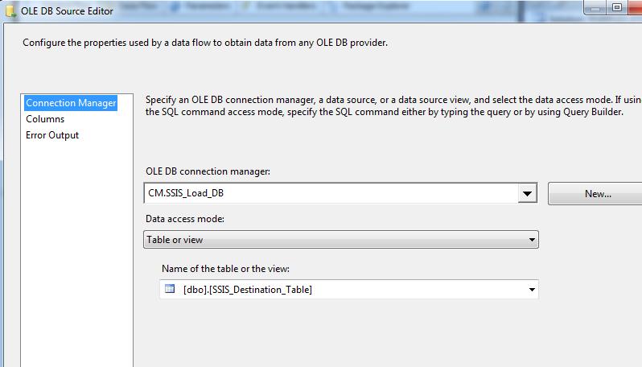This screenshot has width=642, height=367.
Task: Expand the table or view name dropdown arrow
Action: [532, 290]
